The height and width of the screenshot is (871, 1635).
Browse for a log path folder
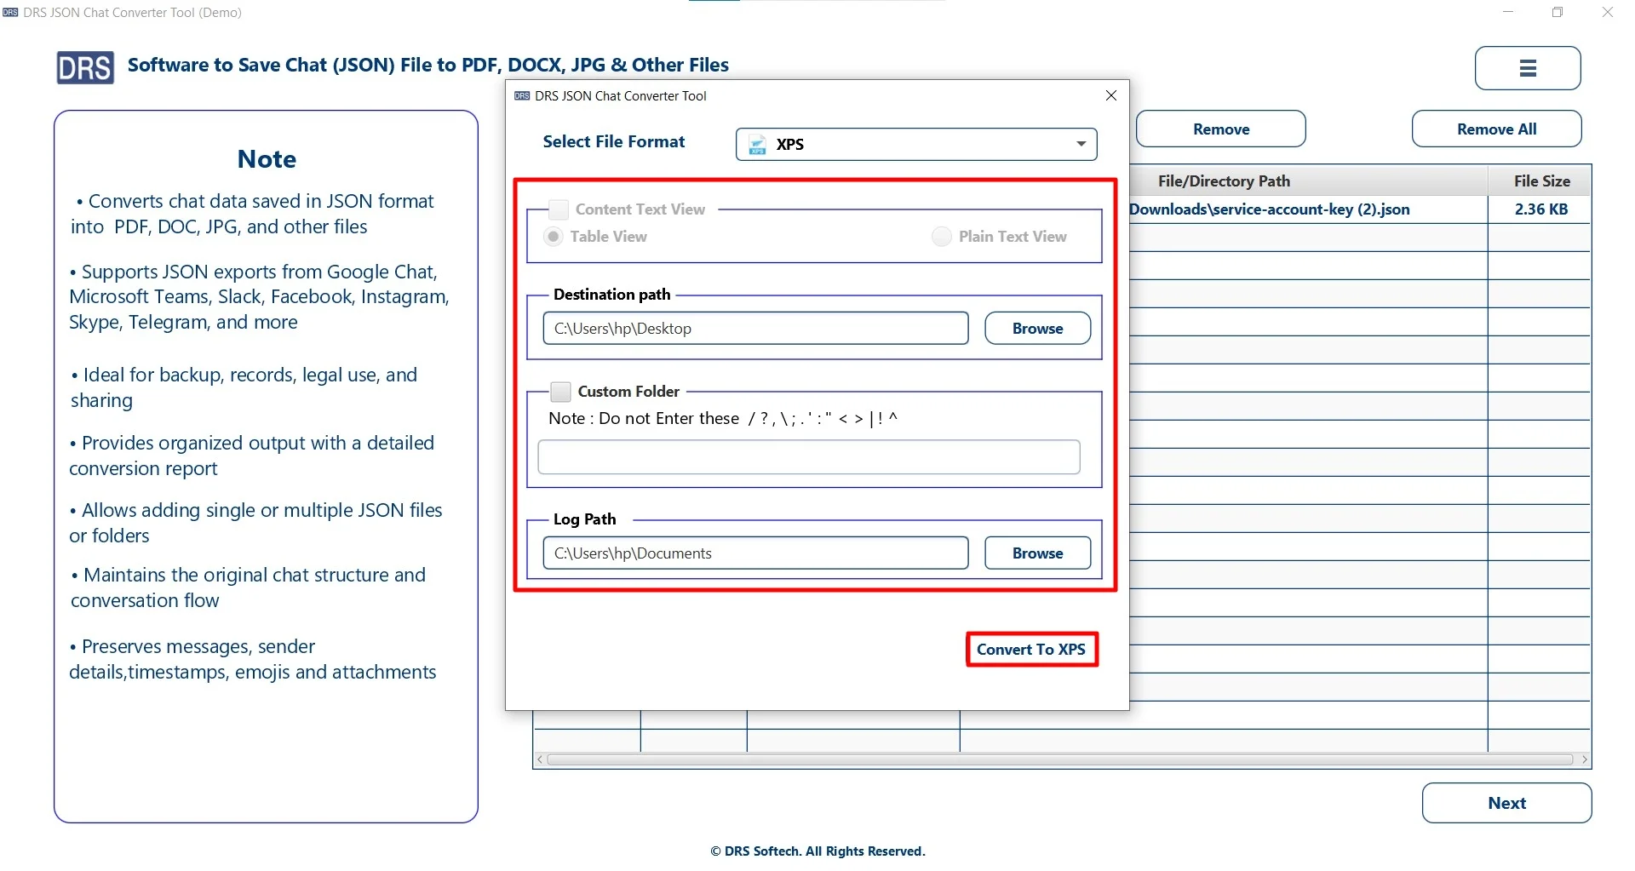tap(1037, 553)
